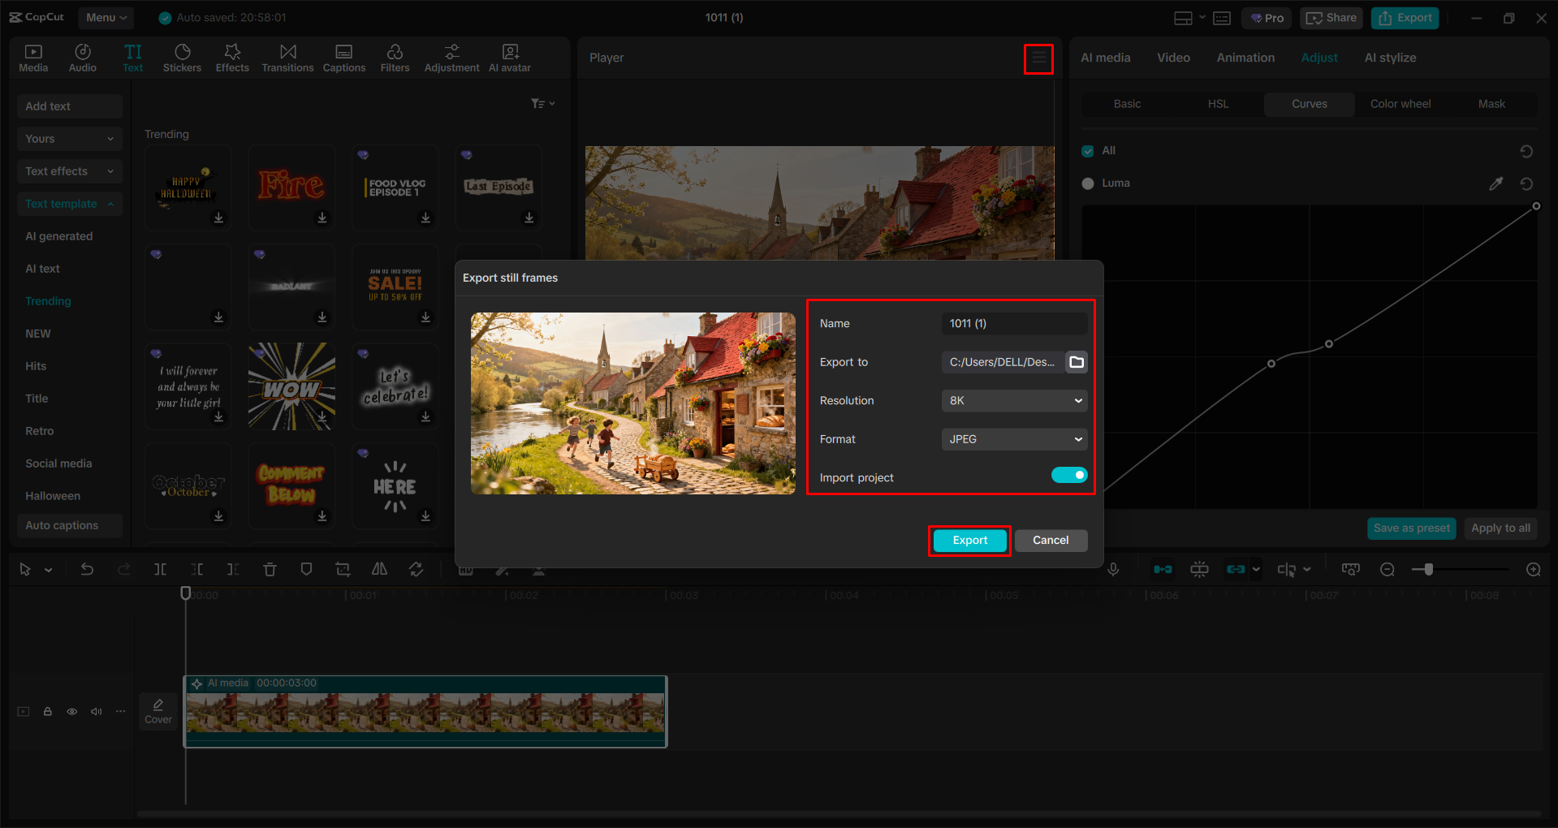
Task: Split the clip at the playhead
Action: click(x=160, y=569)
